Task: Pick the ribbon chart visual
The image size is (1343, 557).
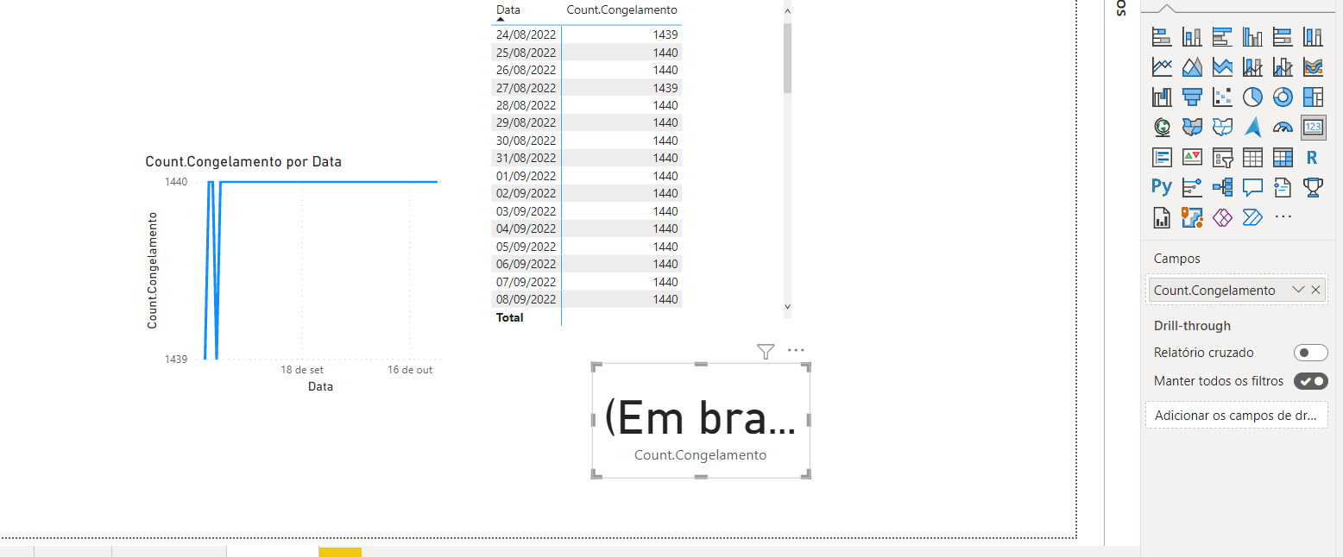Action: pyautogui.click(x=1313, y=67)
